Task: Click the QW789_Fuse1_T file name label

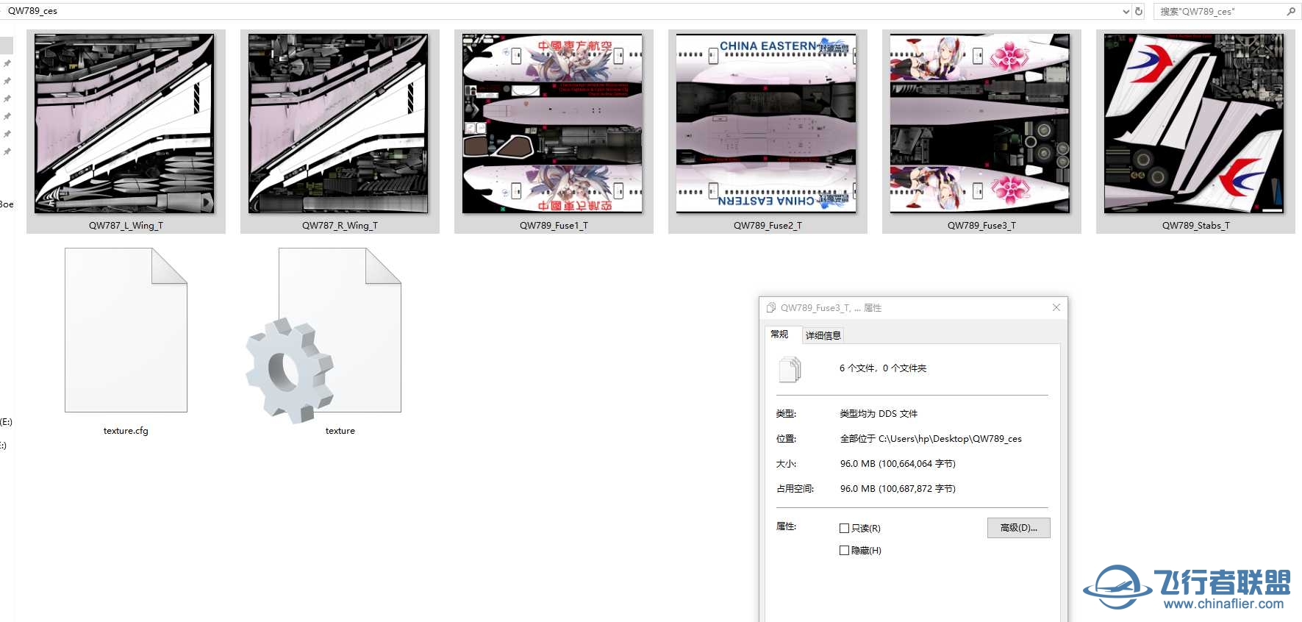Action: pyautogui.click(x=554, y=226)
